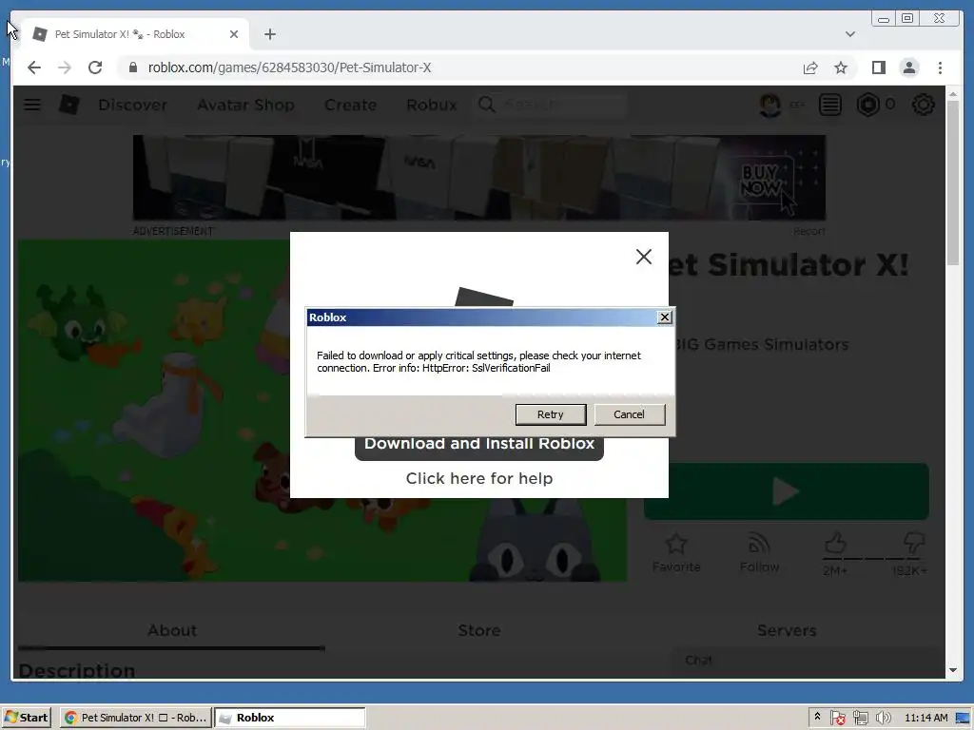Focus the roblox.com address bar
Image resolution: width=974 pixels, height=730 pixels.
tap(289, 67)
